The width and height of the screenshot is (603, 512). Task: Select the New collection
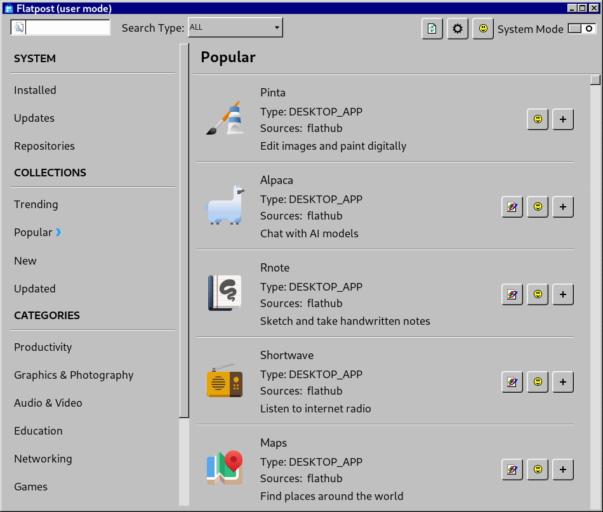point(25,261)
